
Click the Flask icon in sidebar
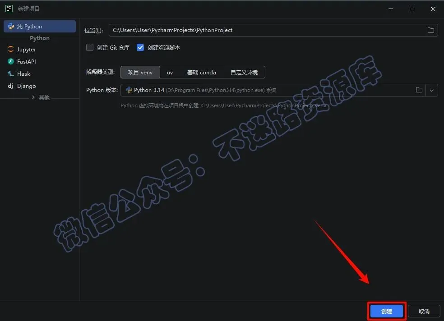tap(11, 73)
